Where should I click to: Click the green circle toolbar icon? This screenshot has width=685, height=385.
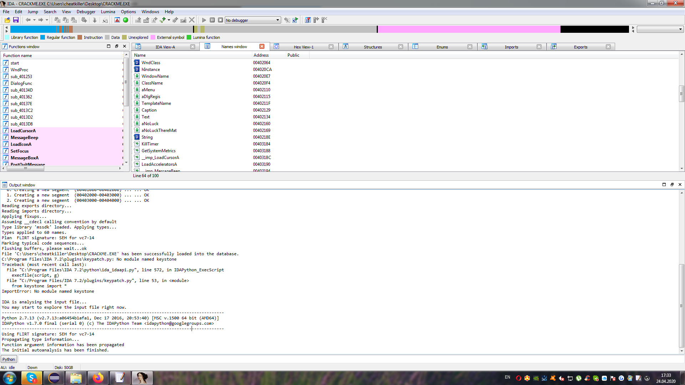[x=126, y=20]
